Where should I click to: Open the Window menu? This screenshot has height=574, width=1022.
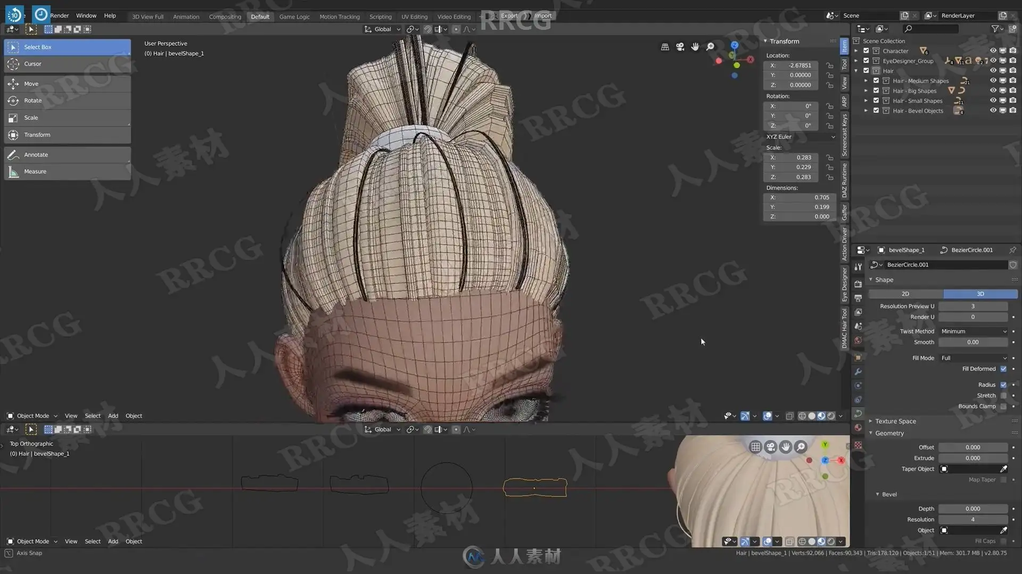(x=86, y=16)
